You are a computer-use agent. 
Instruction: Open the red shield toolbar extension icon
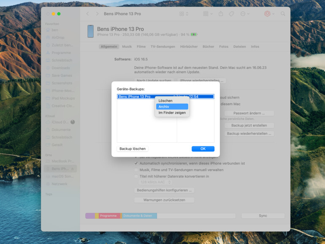click(x=269, y=14)
